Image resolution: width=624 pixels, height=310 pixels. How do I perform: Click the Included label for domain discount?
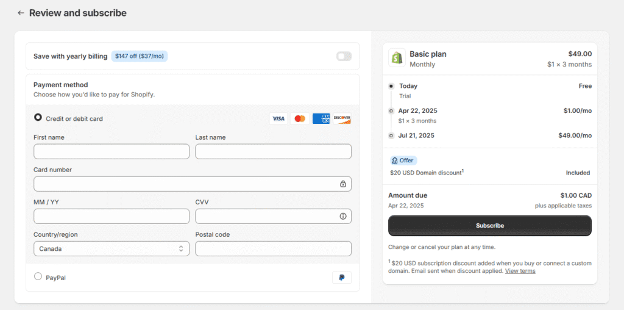pos(578,173)
